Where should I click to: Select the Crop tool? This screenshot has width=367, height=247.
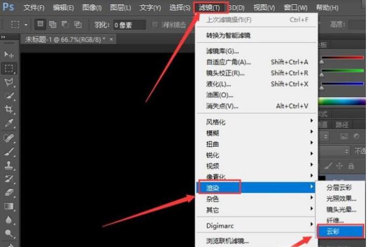(9, 109)
